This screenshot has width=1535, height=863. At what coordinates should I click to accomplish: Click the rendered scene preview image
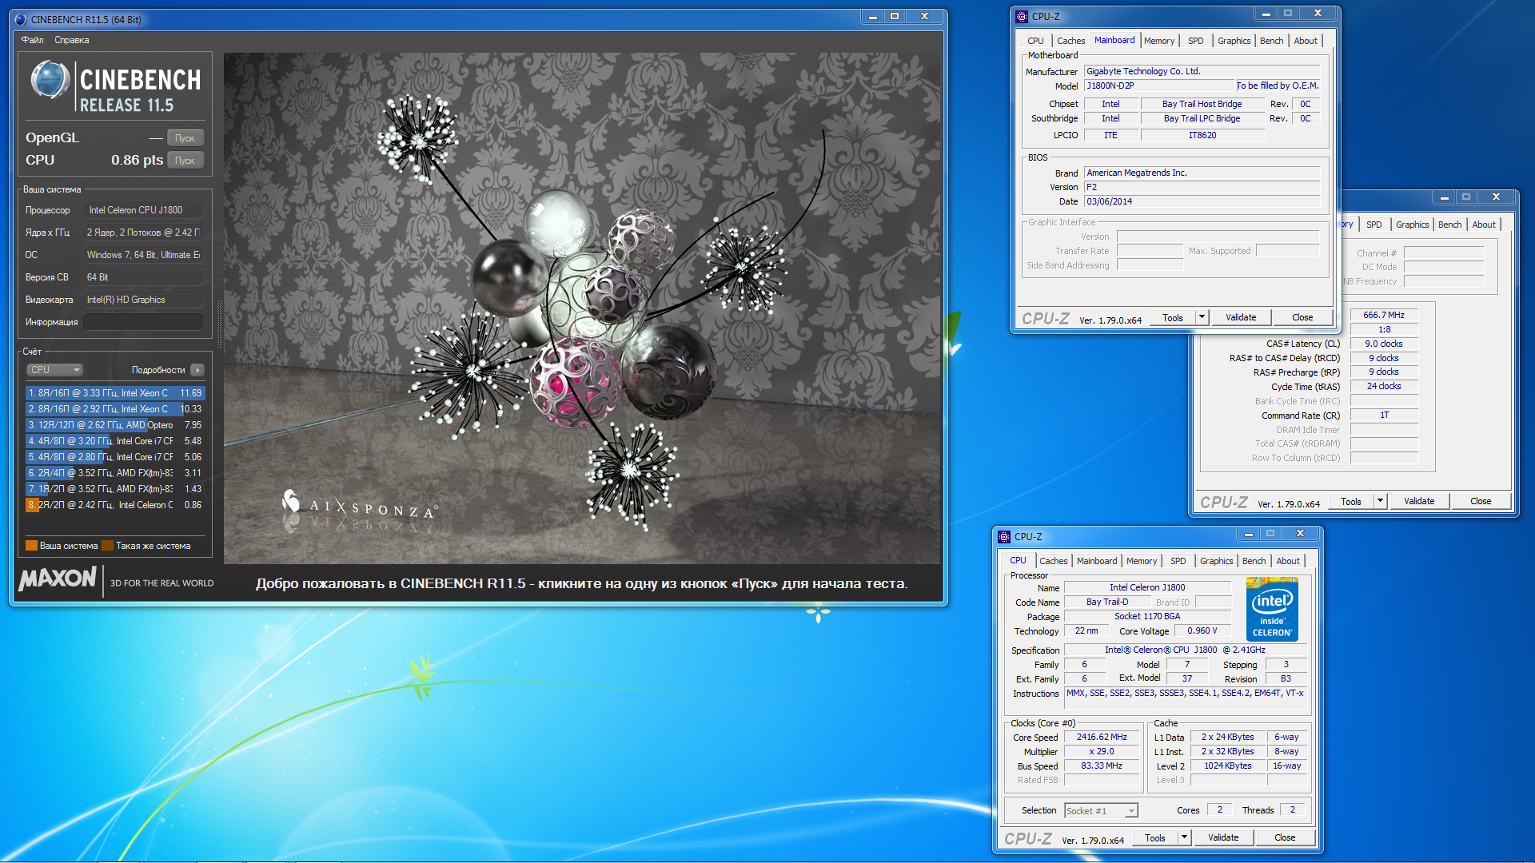583,308
